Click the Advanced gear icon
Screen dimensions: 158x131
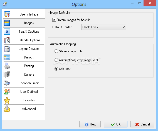7,109
